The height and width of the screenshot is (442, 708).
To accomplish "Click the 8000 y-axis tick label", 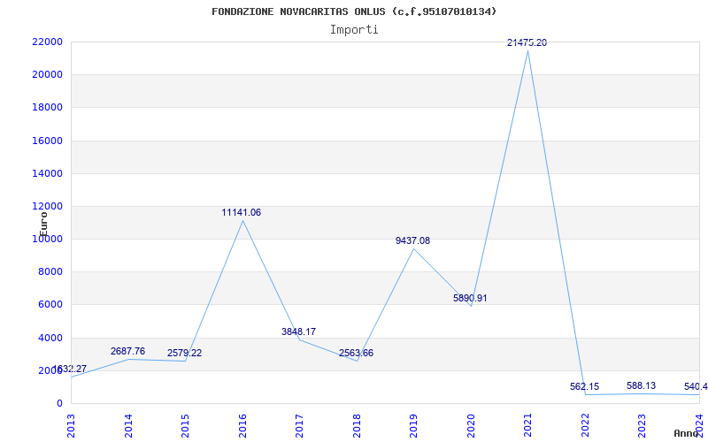I will coord(50,272).
